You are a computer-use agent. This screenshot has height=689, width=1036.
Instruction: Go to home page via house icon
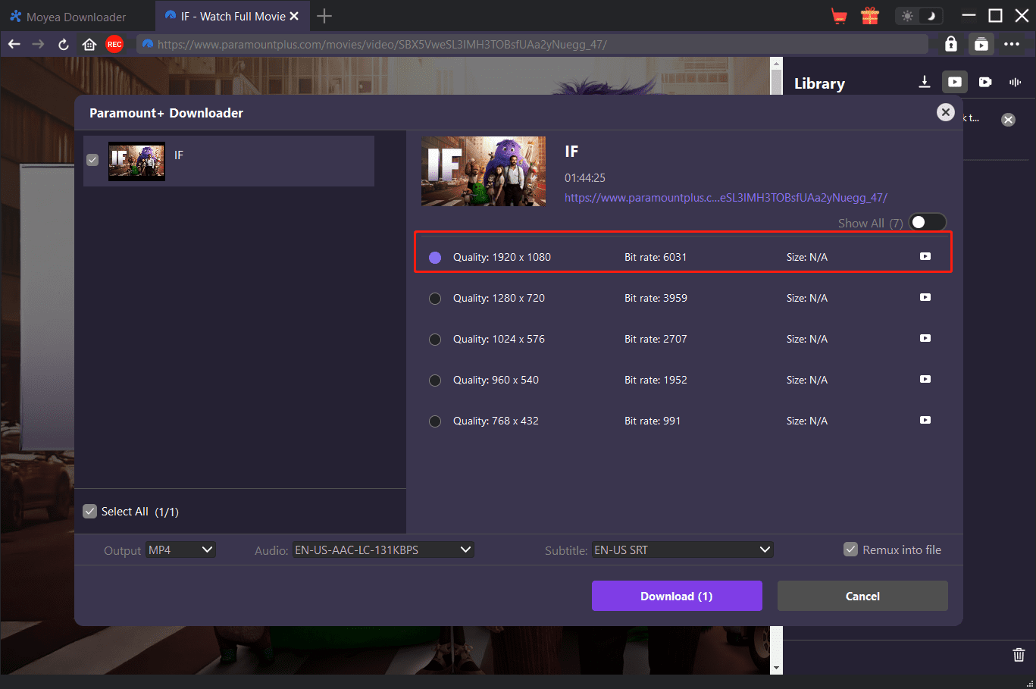89,45
